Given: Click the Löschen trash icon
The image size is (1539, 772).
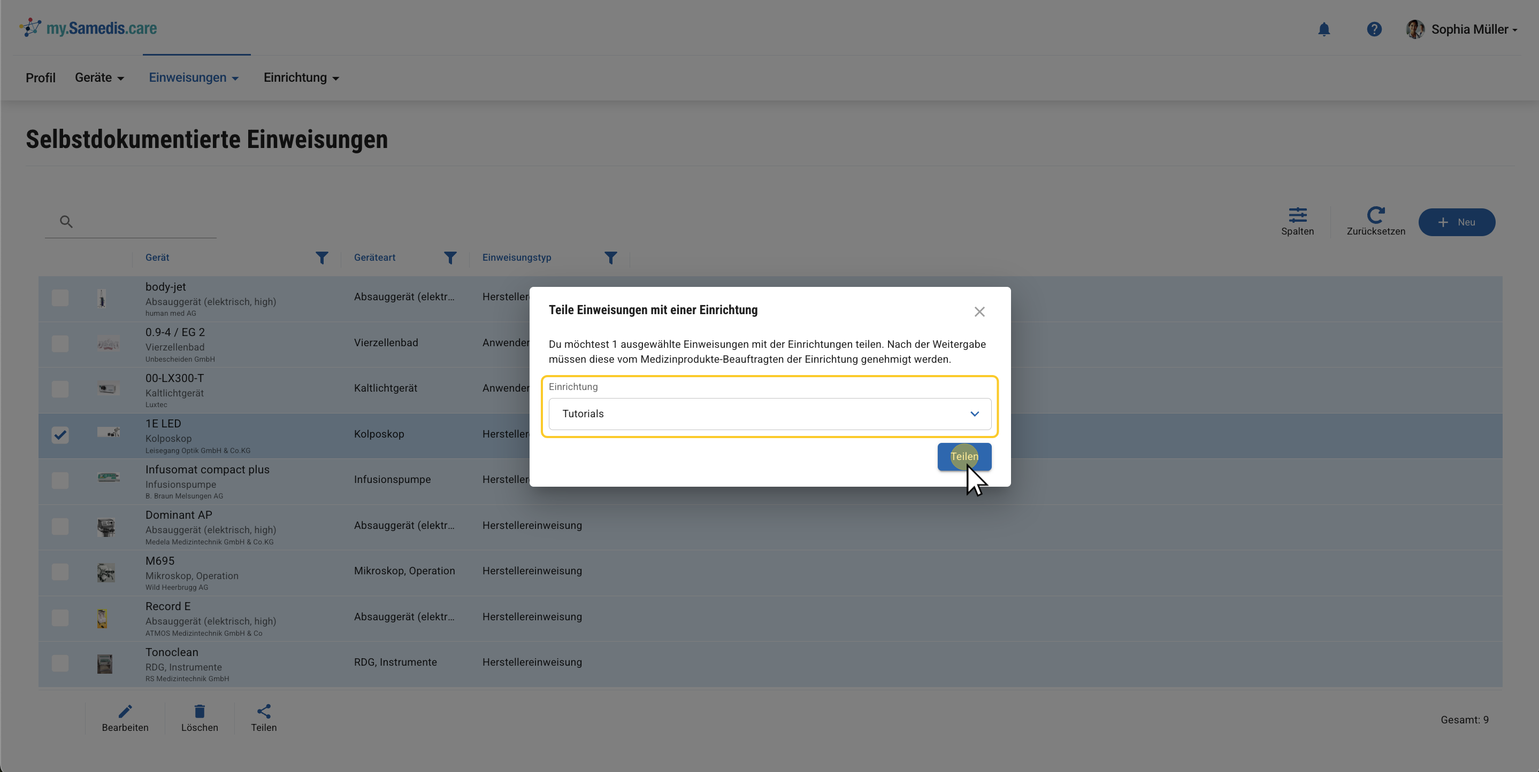Looking at the screenshot, I should 200,711.
